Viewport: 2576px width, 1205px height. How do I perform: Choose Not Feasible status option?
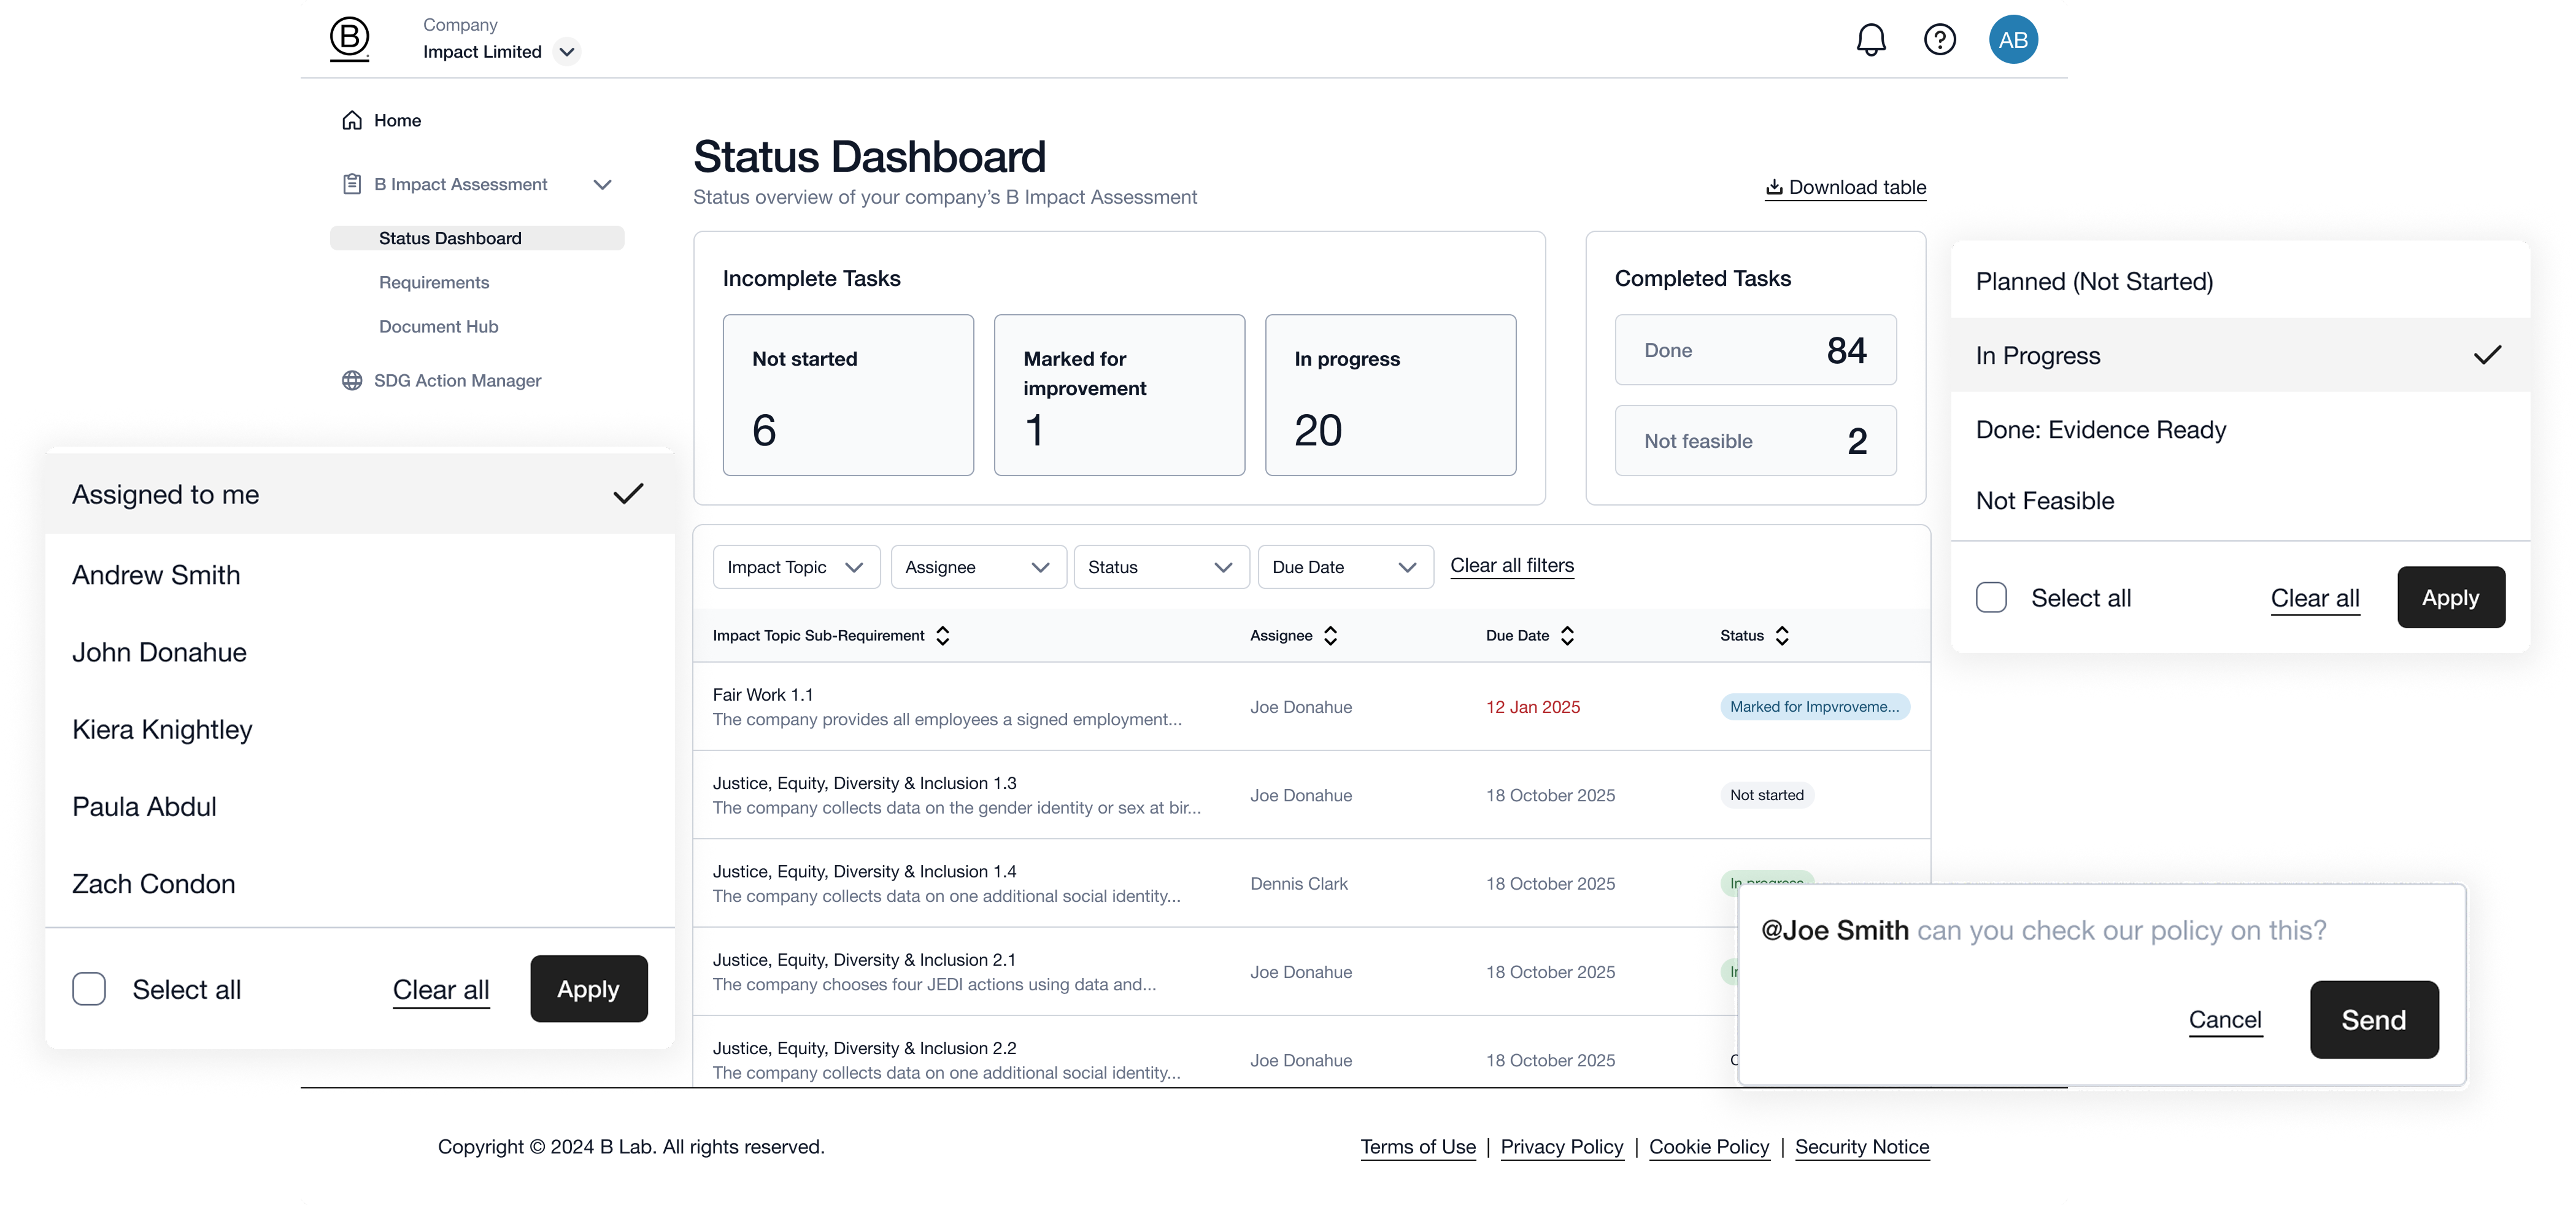coord(2240,500)
